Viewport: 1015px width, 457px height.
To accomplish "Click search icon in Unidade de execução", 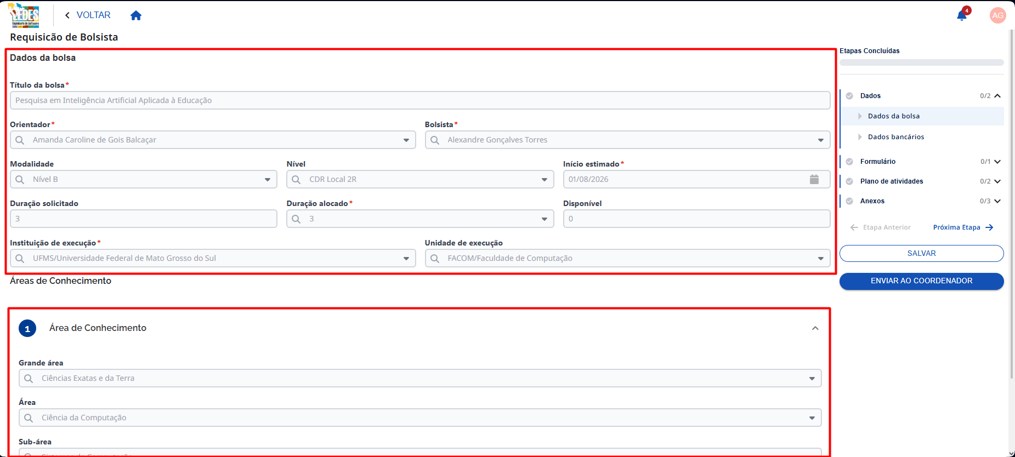I will coord(435,258).
